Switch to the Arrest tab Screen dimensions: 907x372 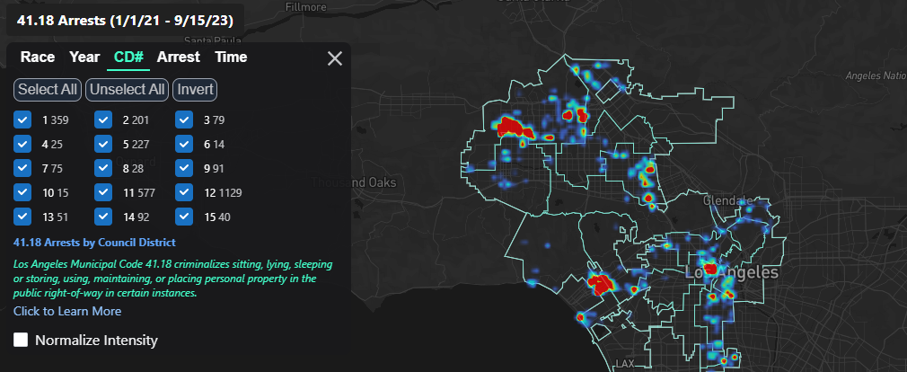tap(179, 57)
